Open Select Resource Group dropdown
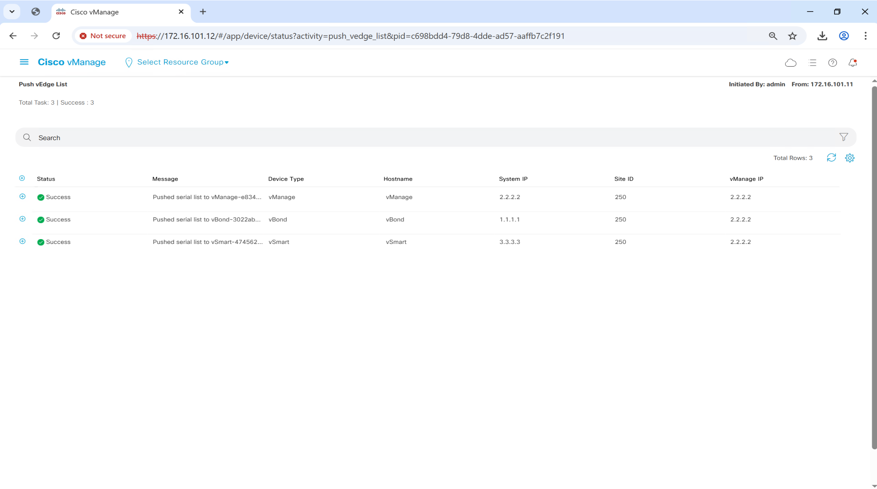The height and width of the screenshot is (489, 877). point(182,62)
